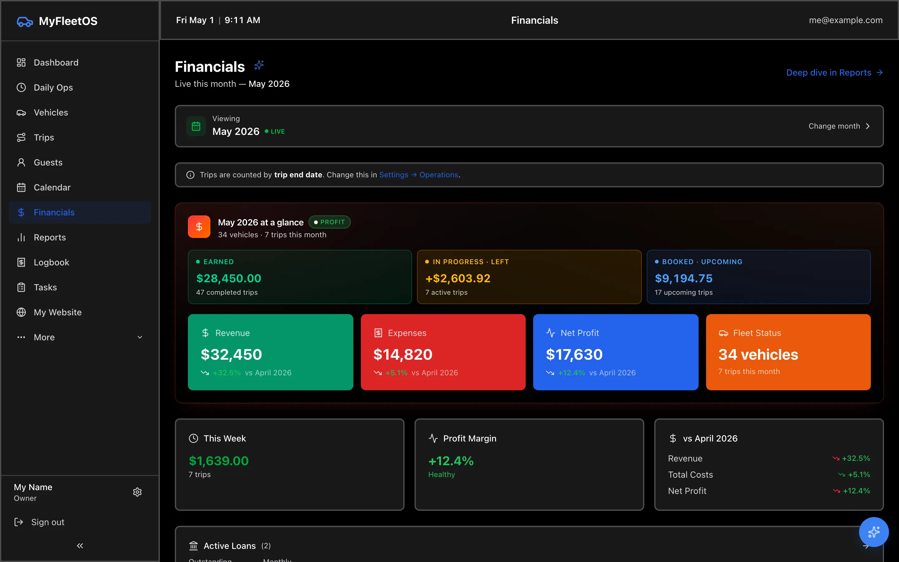Viewport: 899px width, 562px height.
Task: Open the Settings → Operations link
Action: point(419,175)
